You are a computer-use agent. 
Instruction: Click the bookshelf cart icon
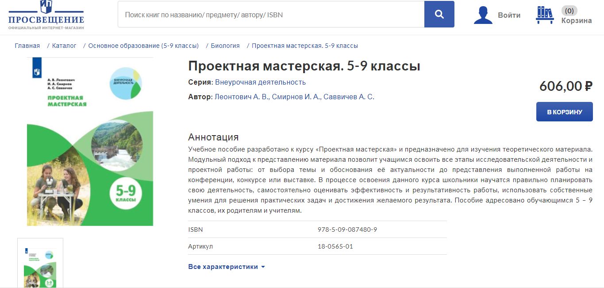point(545,15)
